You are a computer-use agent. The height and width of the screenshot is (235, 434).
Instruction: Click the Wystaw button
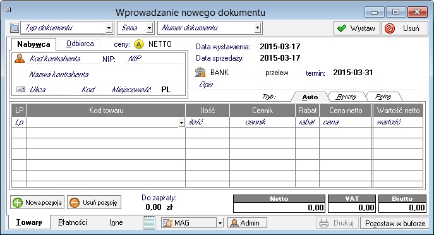click(x=356, y=28)
